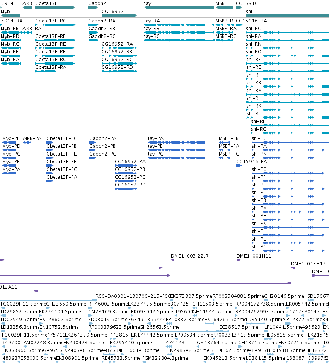Screen dimensions: 329x364
Task: Click EST GH26563.5prime
Action: (160, 327)
